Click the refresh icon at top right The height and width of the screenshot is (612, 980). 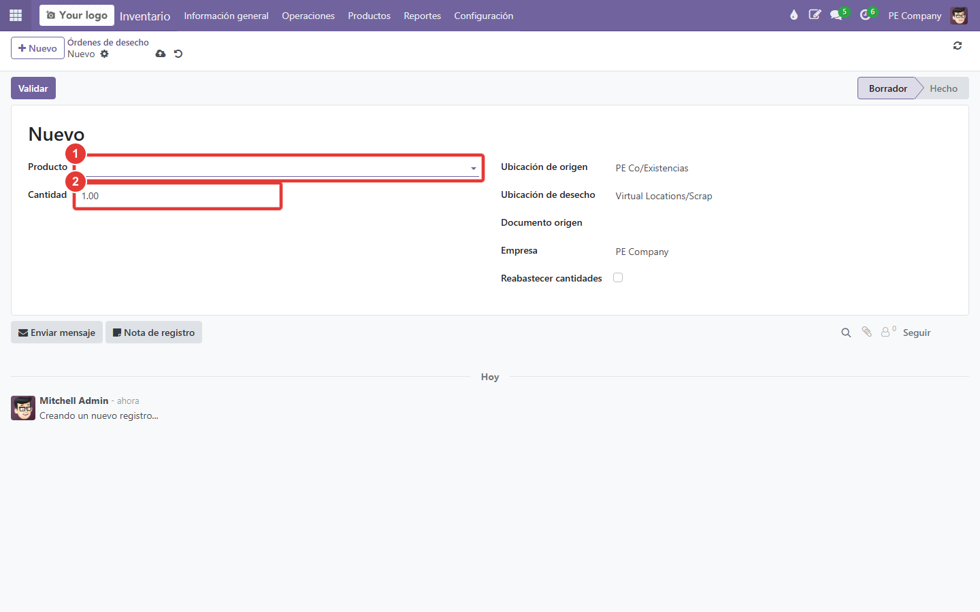[x=958, y=46]
